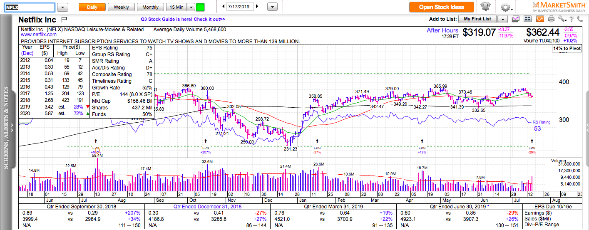Viewport: 589px width, 230px height.
Task: Click EPS +207% arrow marker in October
Action: pos(205,141)
